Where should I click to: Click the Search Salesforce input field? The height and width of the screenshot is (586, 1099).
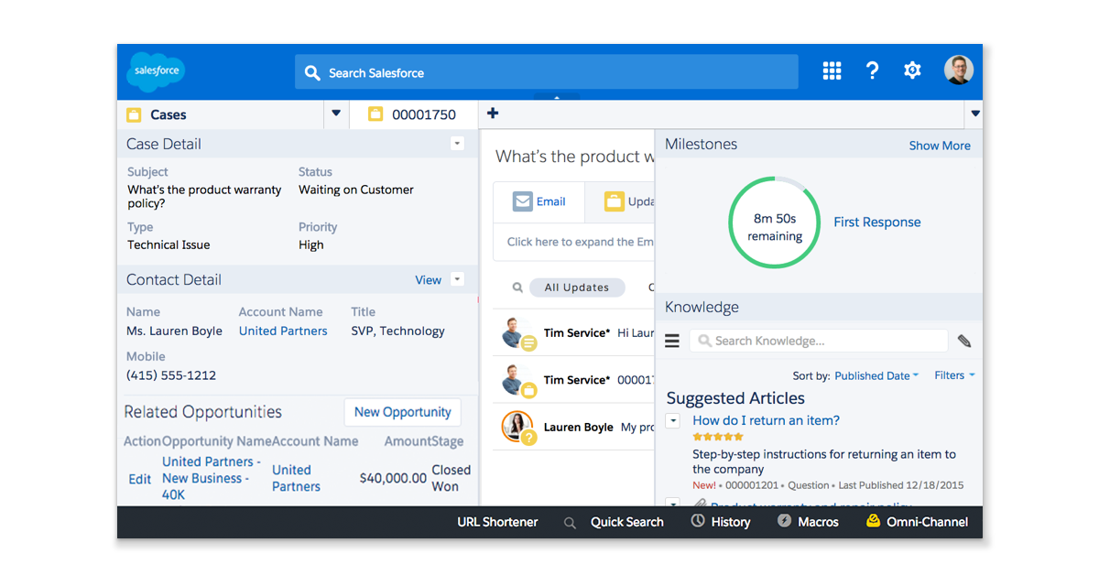pos(547,72)
